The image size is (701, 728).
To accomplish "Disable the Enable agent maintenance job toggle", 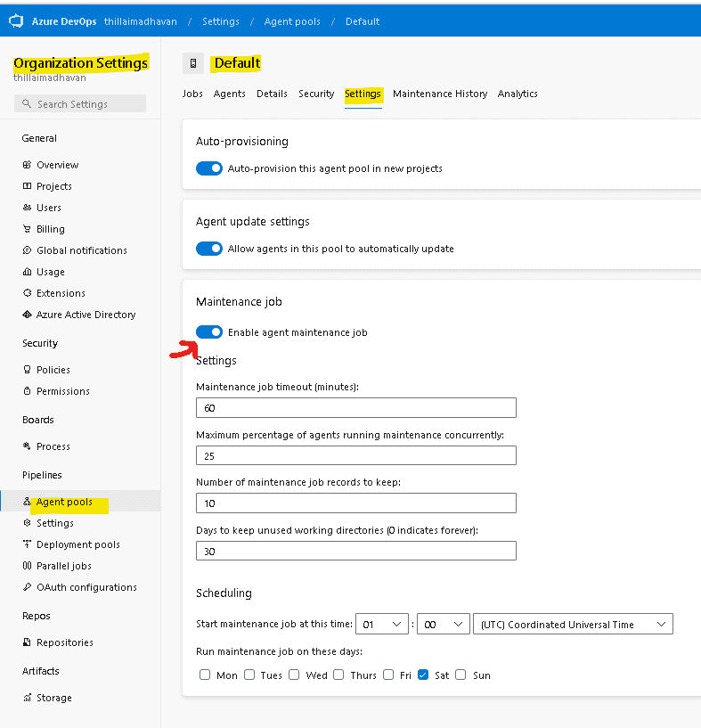I will (209, 332).
